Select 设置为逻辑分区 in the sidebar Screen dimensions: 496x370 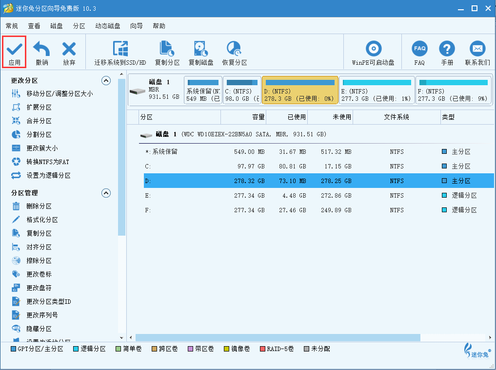point(41,175)
